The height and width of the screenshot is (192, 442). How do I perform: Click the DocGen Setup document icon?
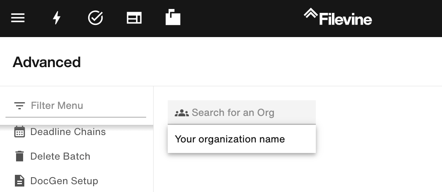[x=20, y=181]
